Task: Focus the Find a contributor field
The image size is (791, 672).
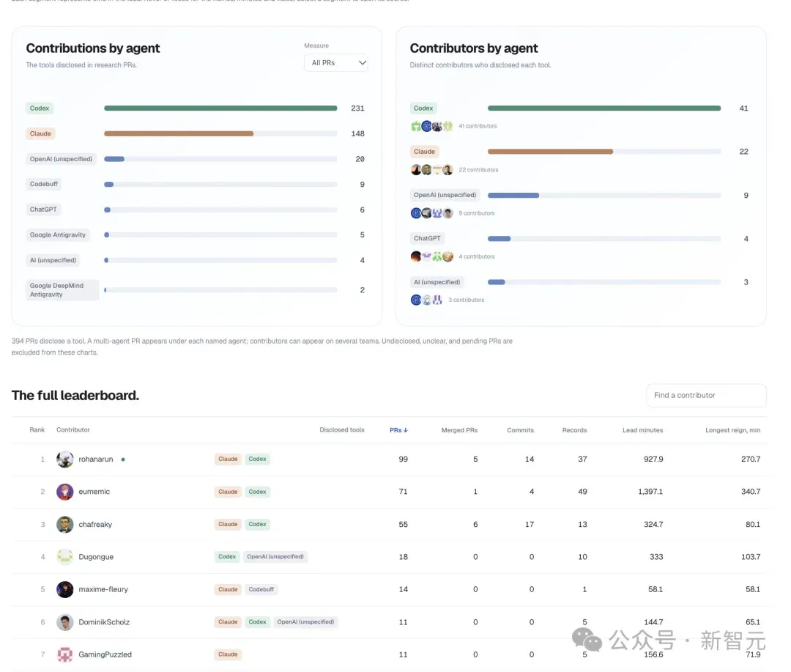Action: [x=706, y=395]
